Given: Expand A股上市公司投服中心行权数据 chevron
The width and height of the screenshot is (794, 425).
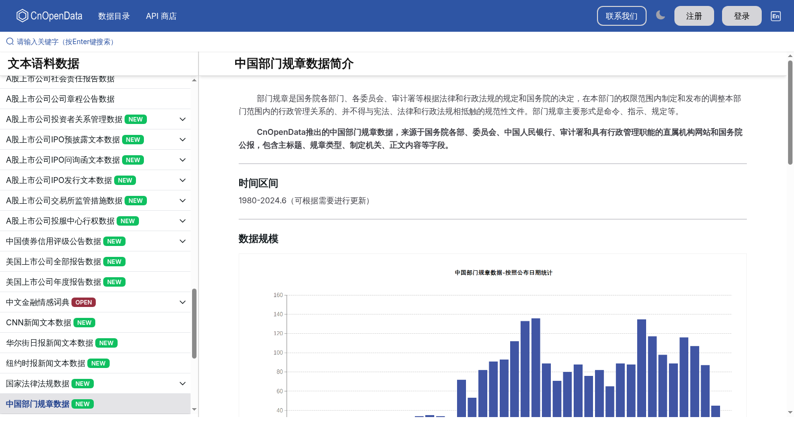Looking at the screenshot, I should (183, 221).
